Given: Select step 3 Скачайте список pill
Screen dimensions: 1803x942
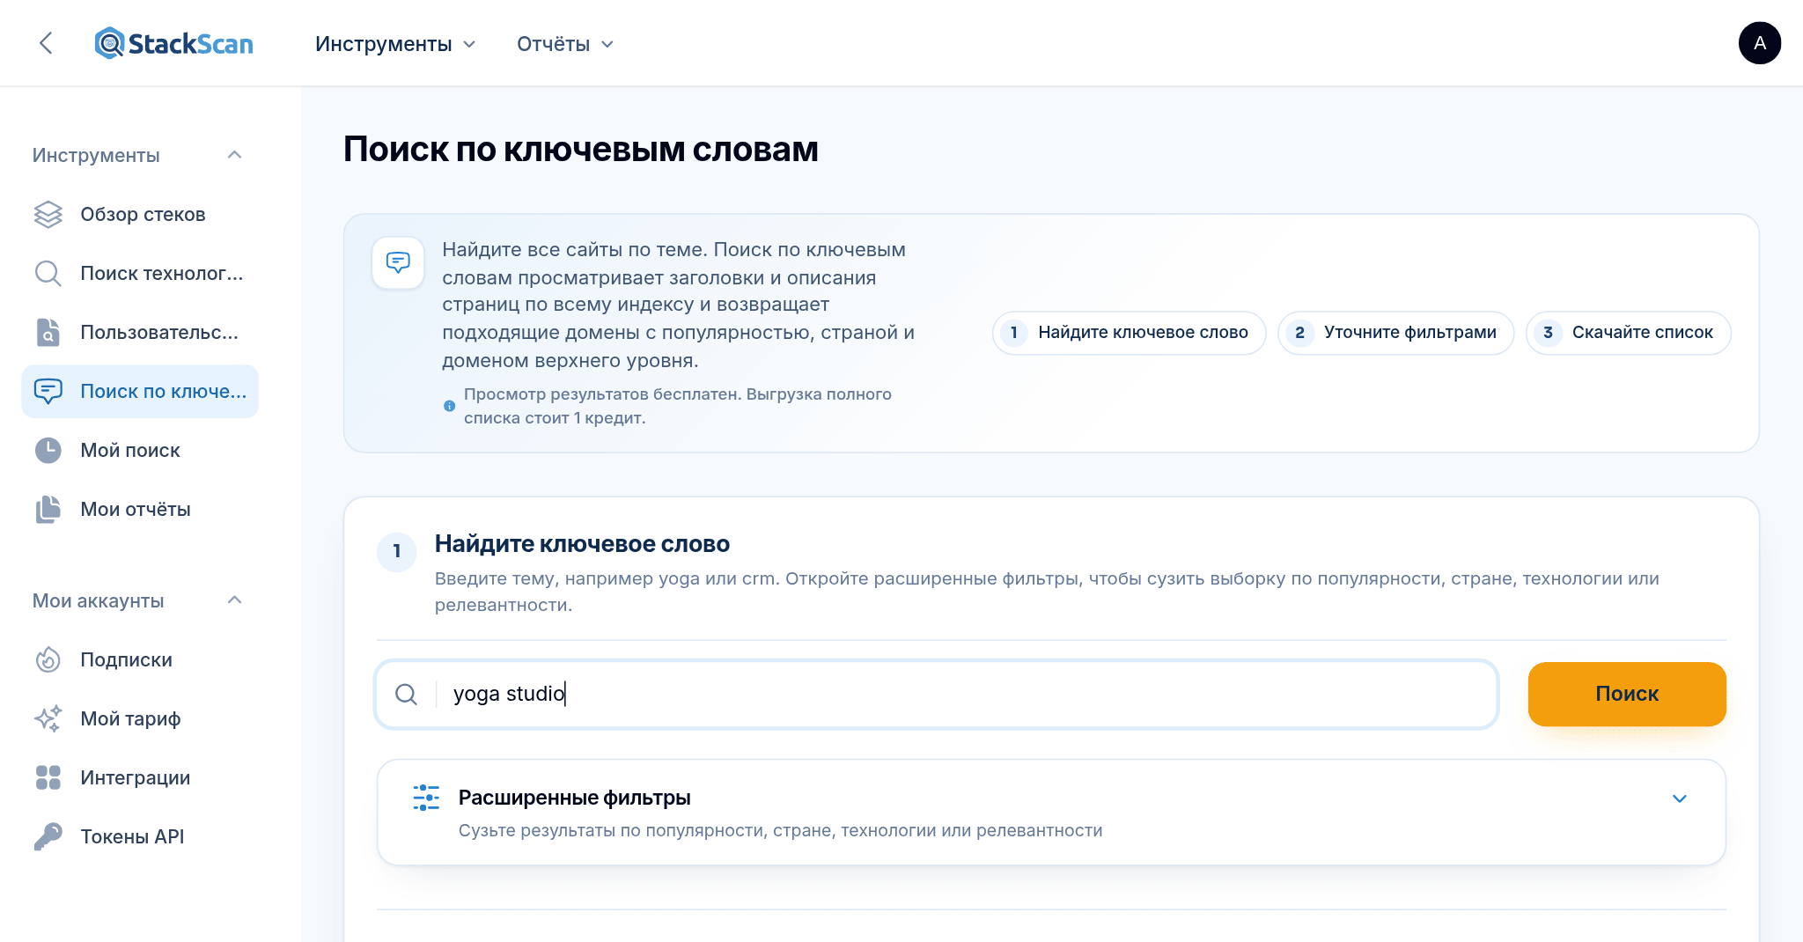Looking at the screenshot, I should 1628,333.
